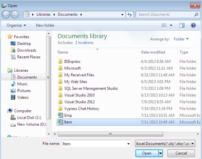Select the Vypress Chat History folder icon
The height and width of the screenshot is (159, 202).
click(60, 108)
